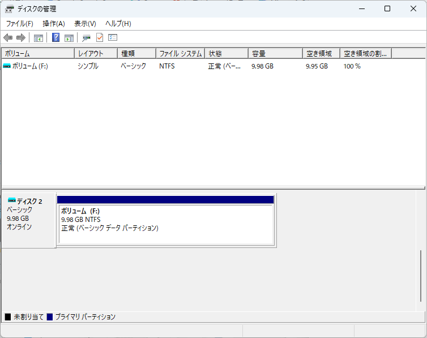This screenshot has height=338, width=427.
Task: Click the 9.95 GB free space cell
Action: 317,66
